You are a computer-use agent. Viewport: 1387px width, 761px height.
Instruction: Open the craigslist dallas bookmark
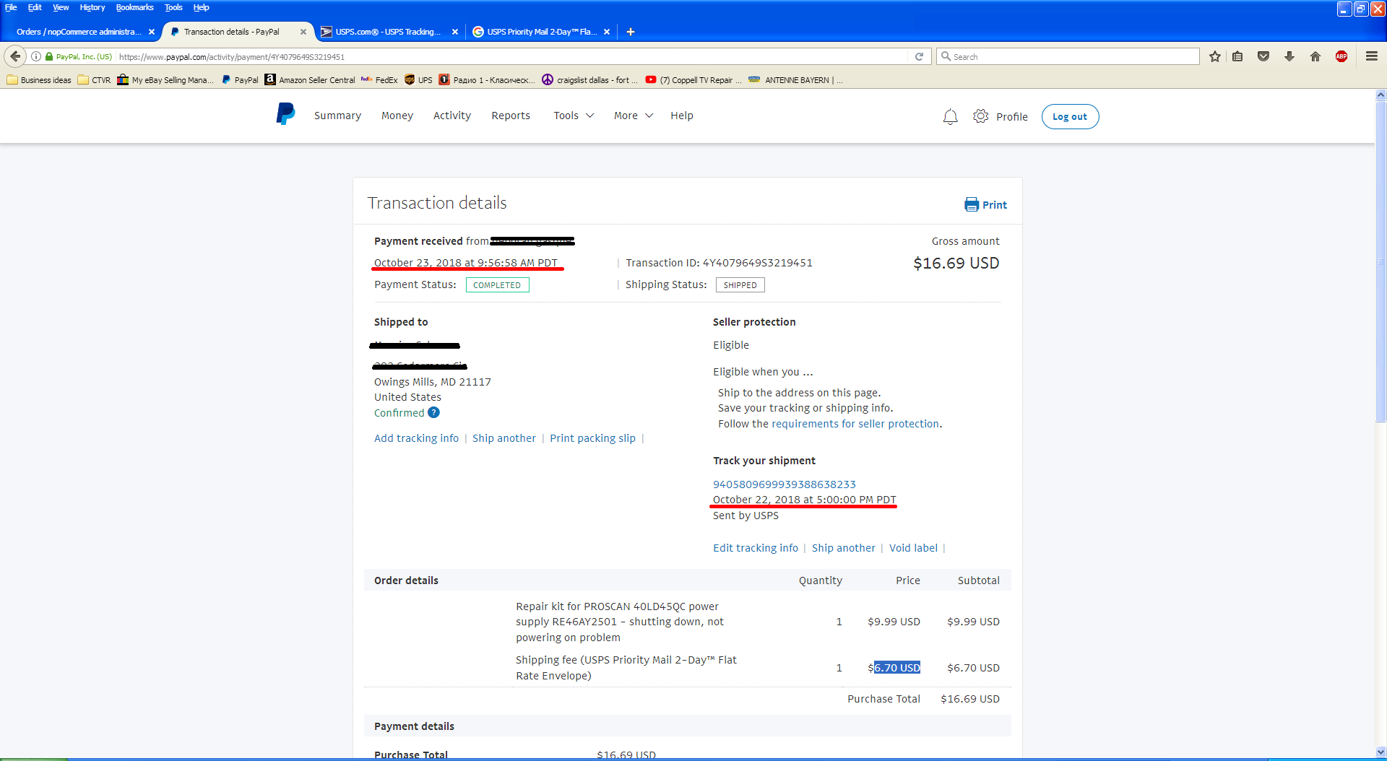click(589, 80)
